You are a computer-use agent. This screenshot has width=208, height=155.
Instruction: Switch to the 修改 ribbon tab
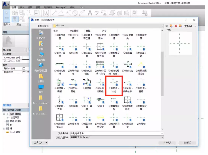(x=72, y=7)
